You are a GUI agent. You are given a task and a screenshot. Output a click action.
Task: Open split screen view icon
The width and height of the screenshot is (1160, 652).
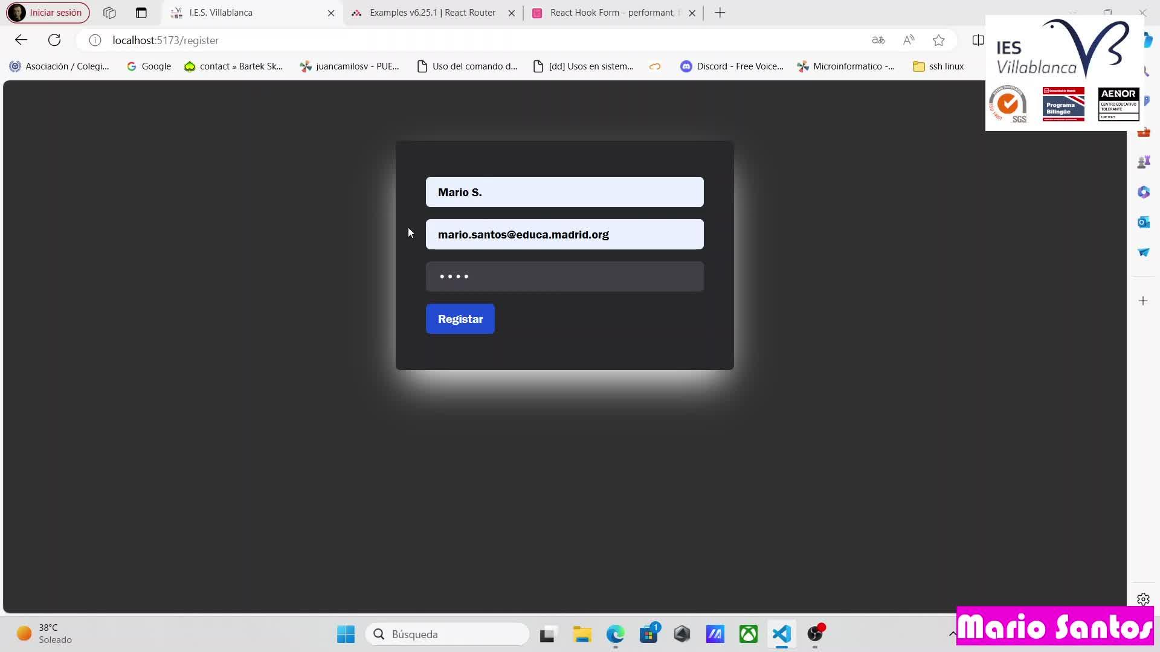click(x=978, y=40)
